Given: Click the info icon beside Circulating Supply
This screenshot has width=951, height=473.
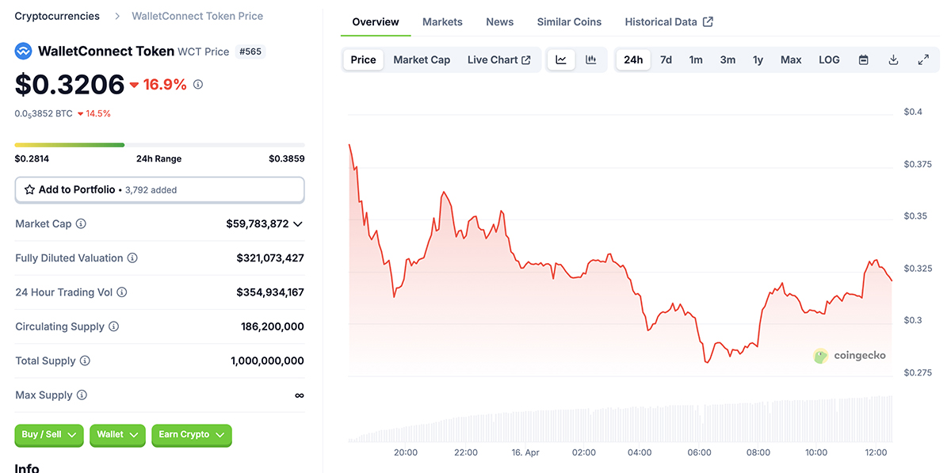Looking at the screenshot, I should [x=113, y=326].
